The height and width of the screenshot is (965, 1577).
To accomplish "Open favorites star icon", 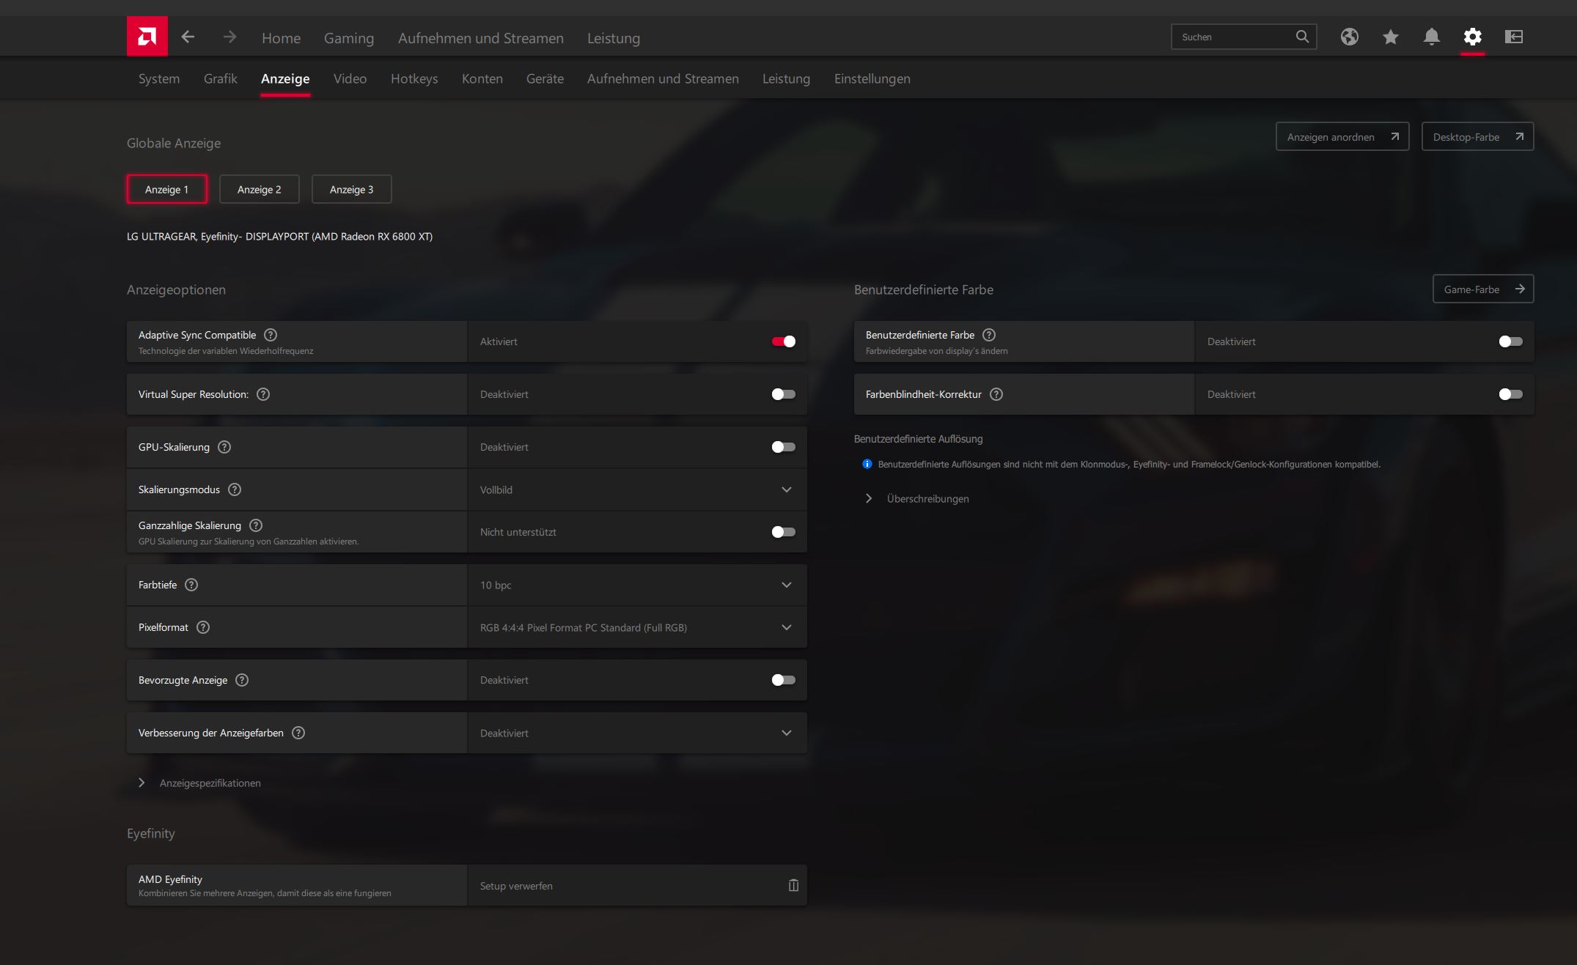I will click(1390, 37).
